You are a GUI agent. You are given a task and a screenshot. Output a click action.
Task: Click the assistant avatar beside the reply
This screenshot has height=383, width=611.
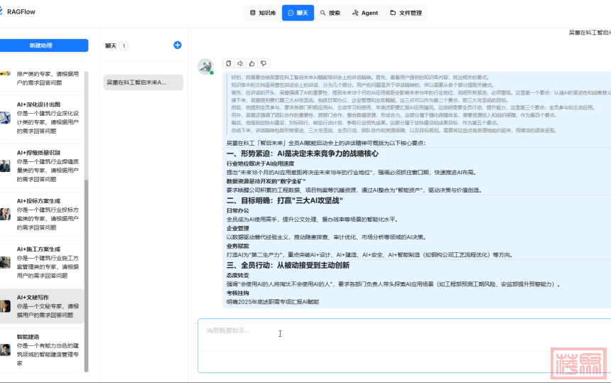tap(205, 66)
